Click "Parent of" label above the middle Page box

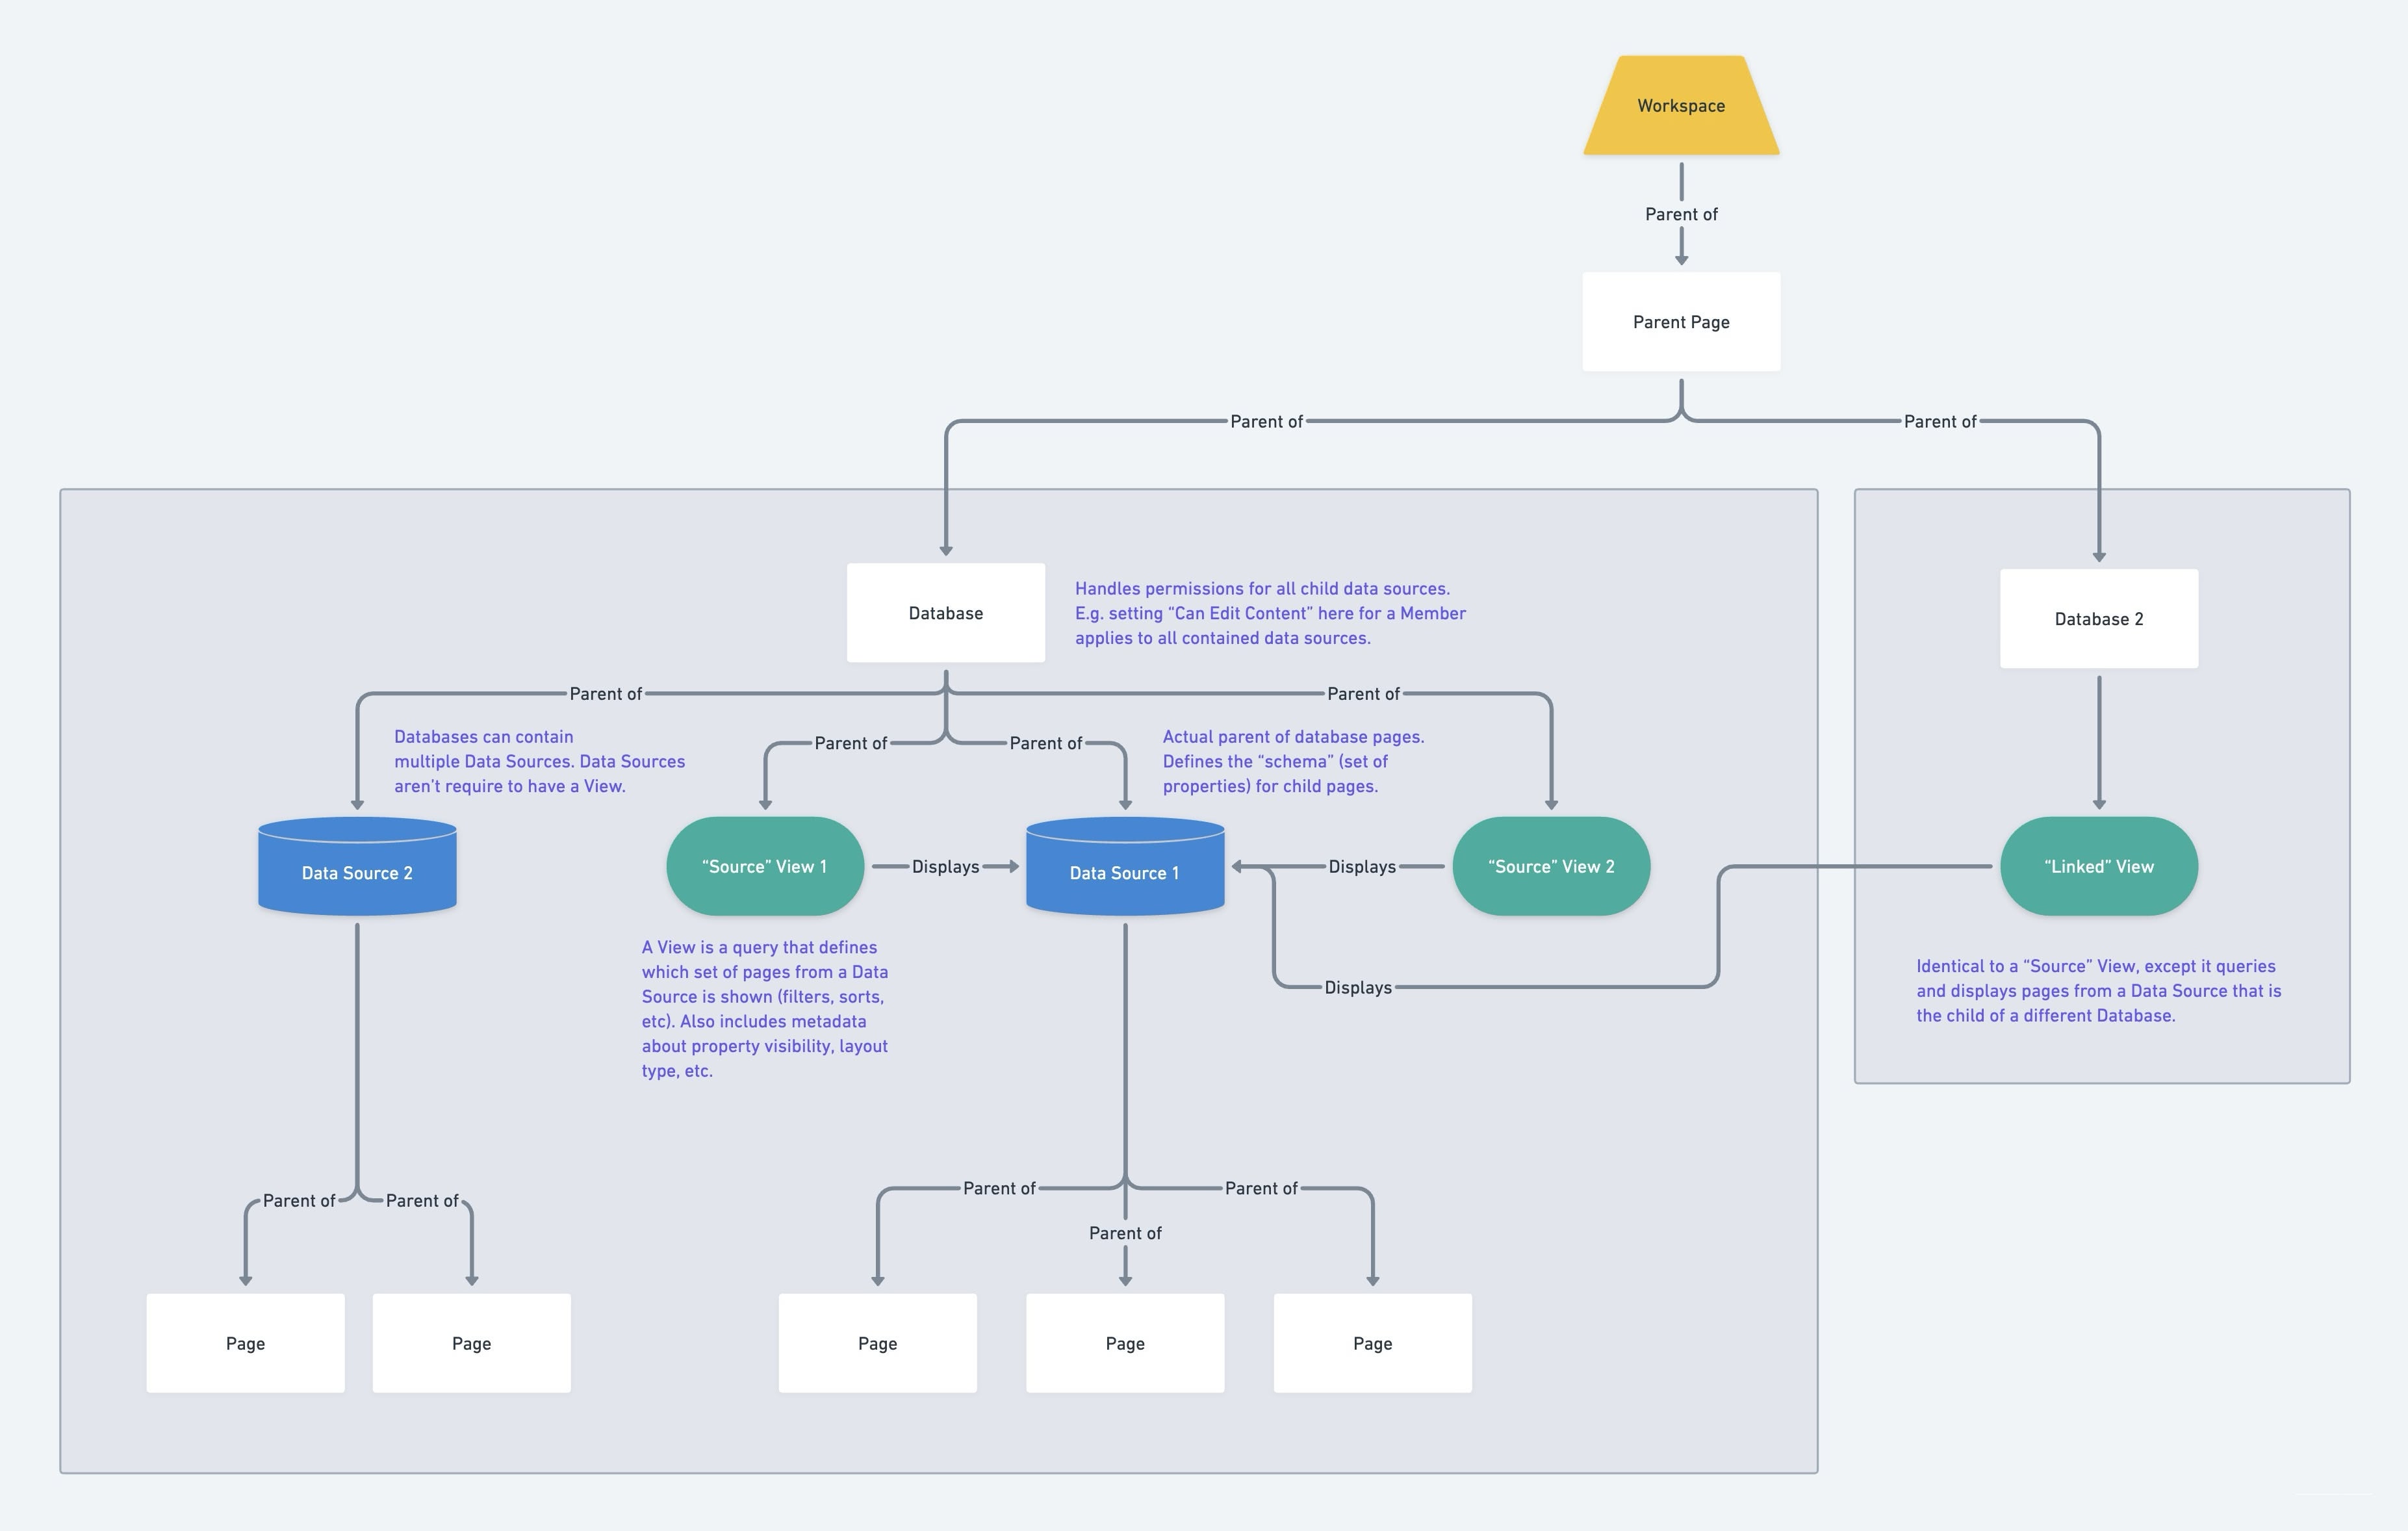(1125, 1233)
